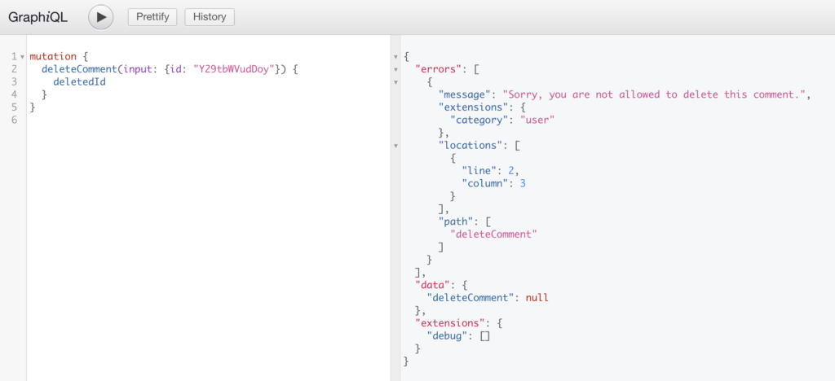Click the Prettify button
The width and height of the screenshot is (835, 381).
152,17
